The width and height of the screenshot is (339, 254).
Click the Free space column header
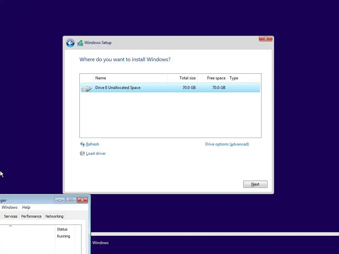tap(212, 78)
